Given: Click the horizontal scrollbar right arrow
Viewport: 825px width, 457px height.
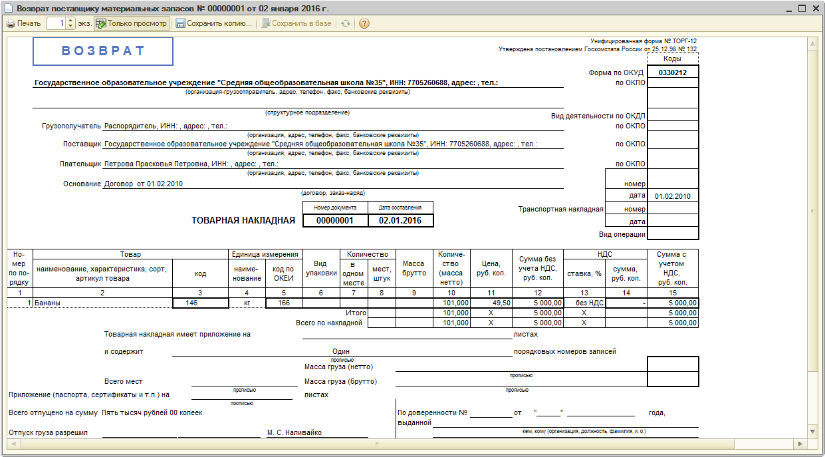Looking at the screenshot, I should 800,444.
